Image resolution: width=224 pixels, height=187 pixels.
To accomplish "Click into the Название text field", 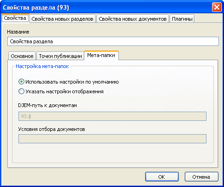I will 113,41.
